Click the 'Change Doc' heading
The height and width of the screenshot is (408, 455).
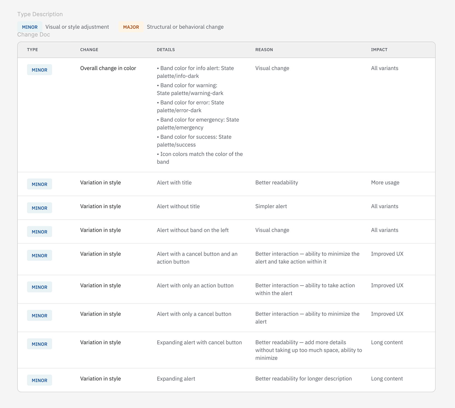pos(34,34)
